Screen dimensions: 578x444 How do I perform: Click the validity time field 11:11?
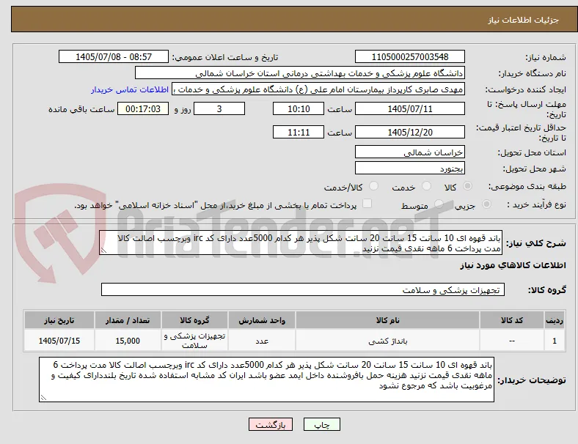[299, 132]
